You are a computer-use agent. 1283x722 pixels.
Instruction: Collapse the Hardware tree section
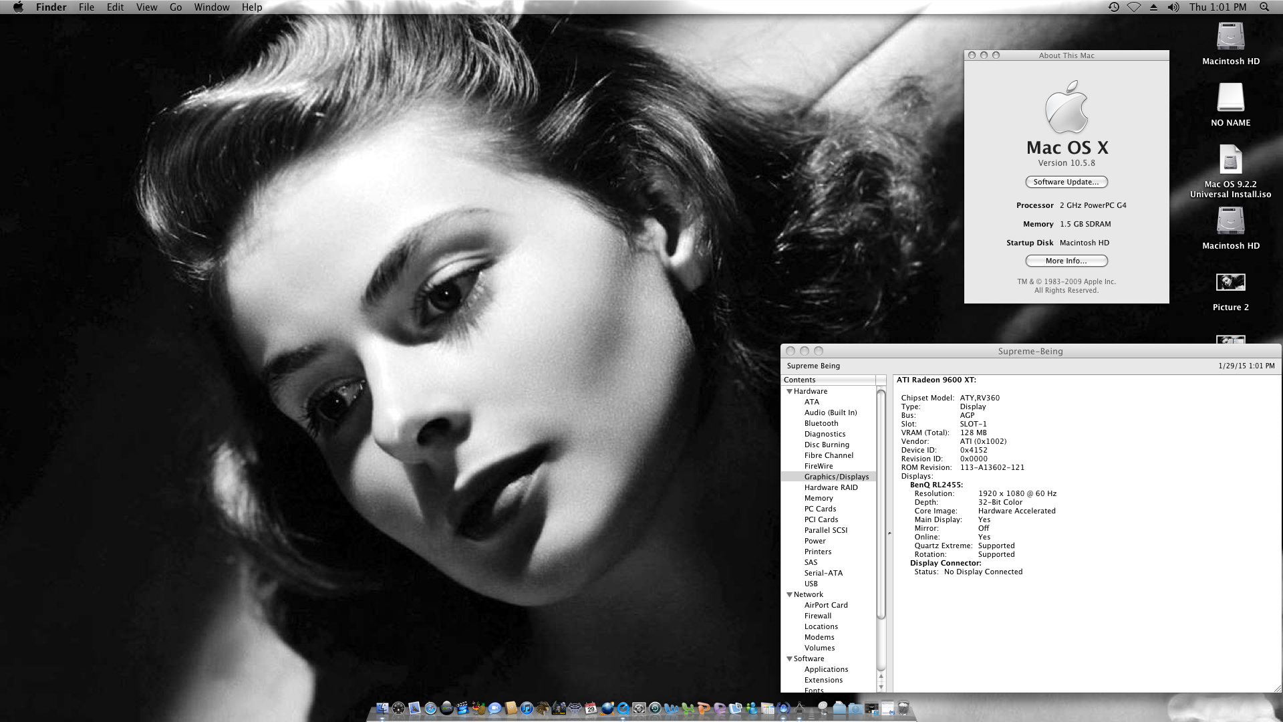(789, 391)
